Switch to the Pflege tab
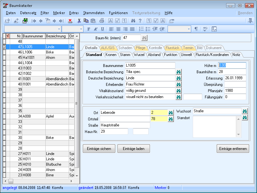This screenshot has width=257, height=193. point(140,48)
